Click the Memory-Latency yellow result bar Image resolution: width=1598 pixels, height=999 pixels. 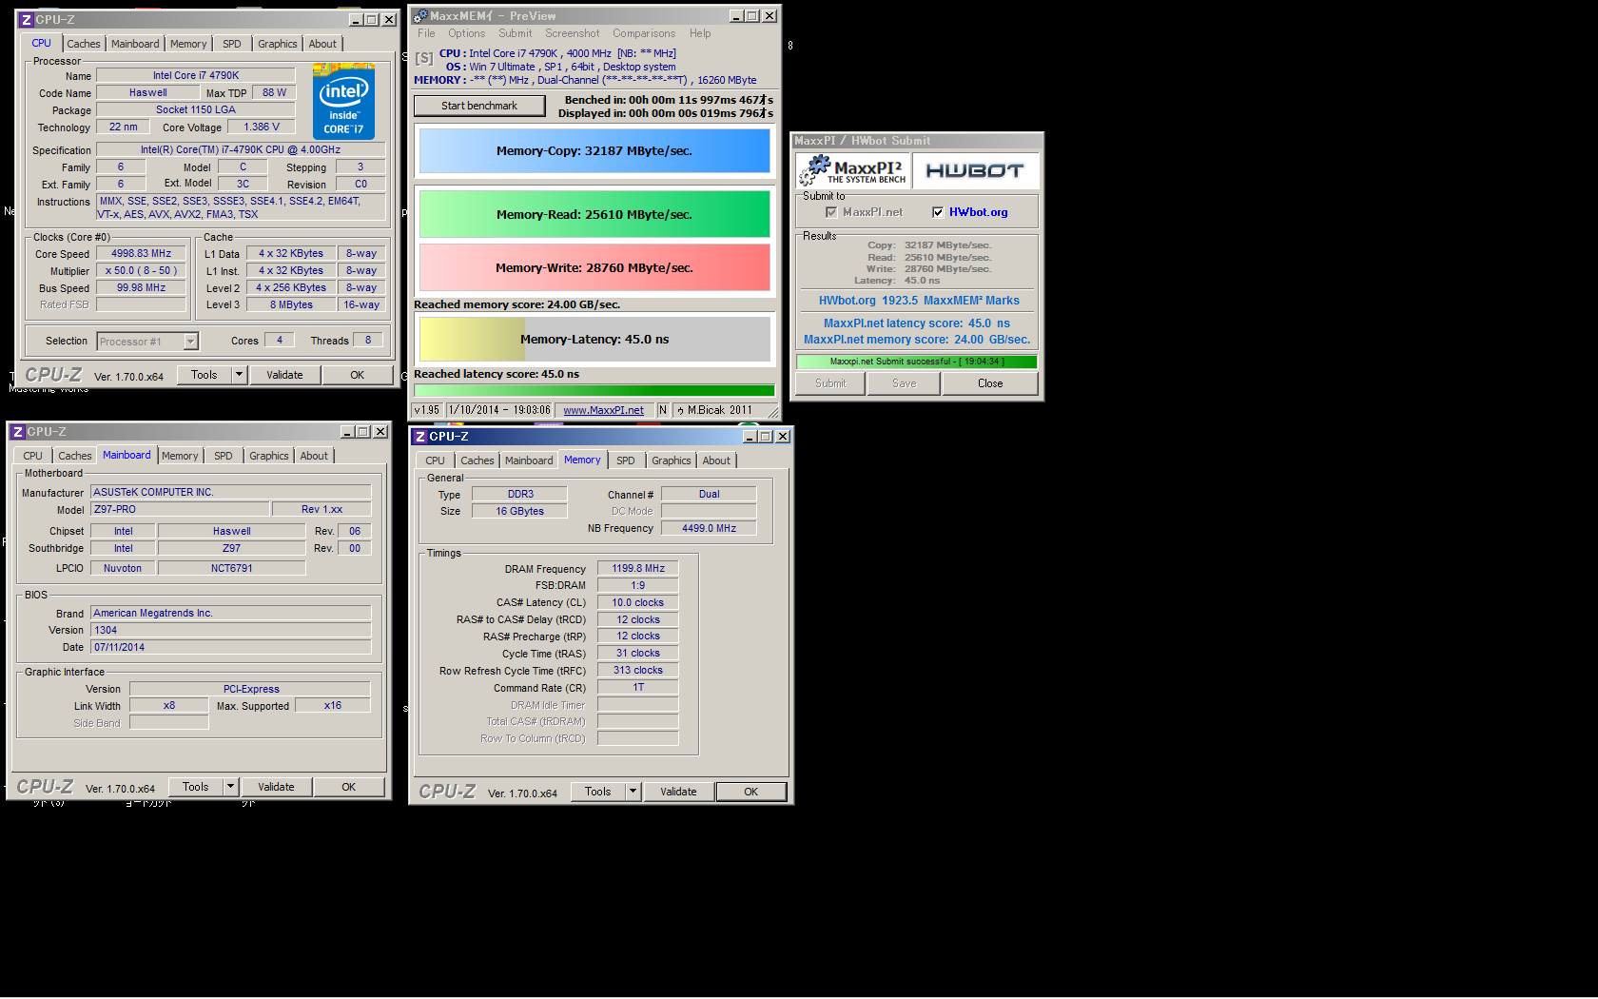(594, 339)
